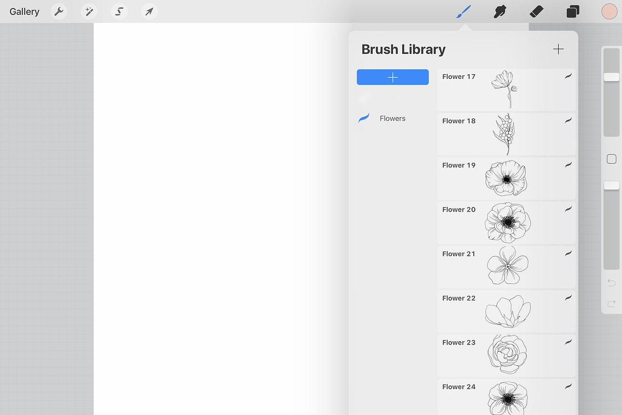Click Flower 17 row's stroke mark icon
Screen dimensions: 622x415
click(568, 76)
